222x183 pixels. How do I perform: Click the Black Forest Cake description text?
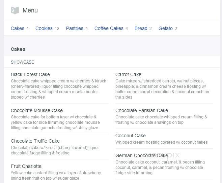58,89
